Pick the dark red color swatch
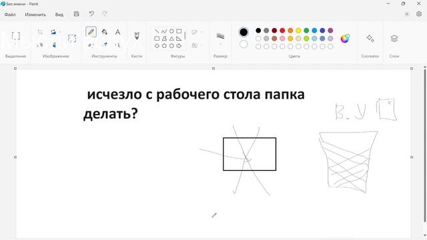The width and height of the screenshot is (427, 240). click(274, 31)
